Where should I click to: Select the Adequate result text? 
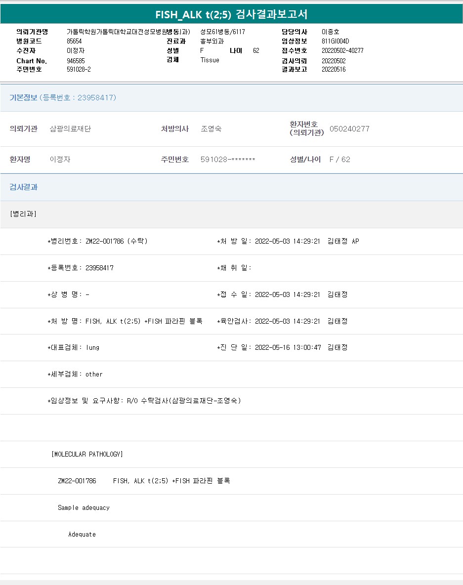(82, 535)
